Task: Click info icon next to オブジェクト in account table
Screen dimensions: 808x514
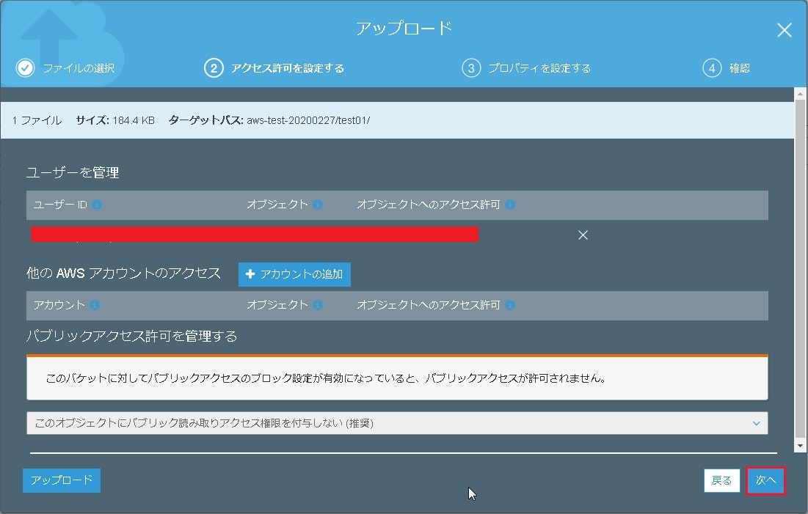Action: [x=318, y=305]
